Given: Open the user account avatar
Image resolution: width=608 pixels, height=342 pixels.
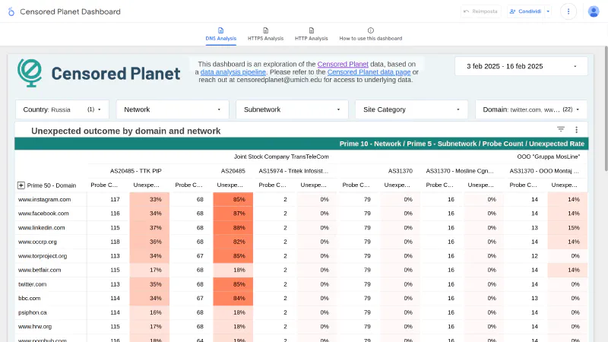Looking at the screenshot, I should click(594, 11).
